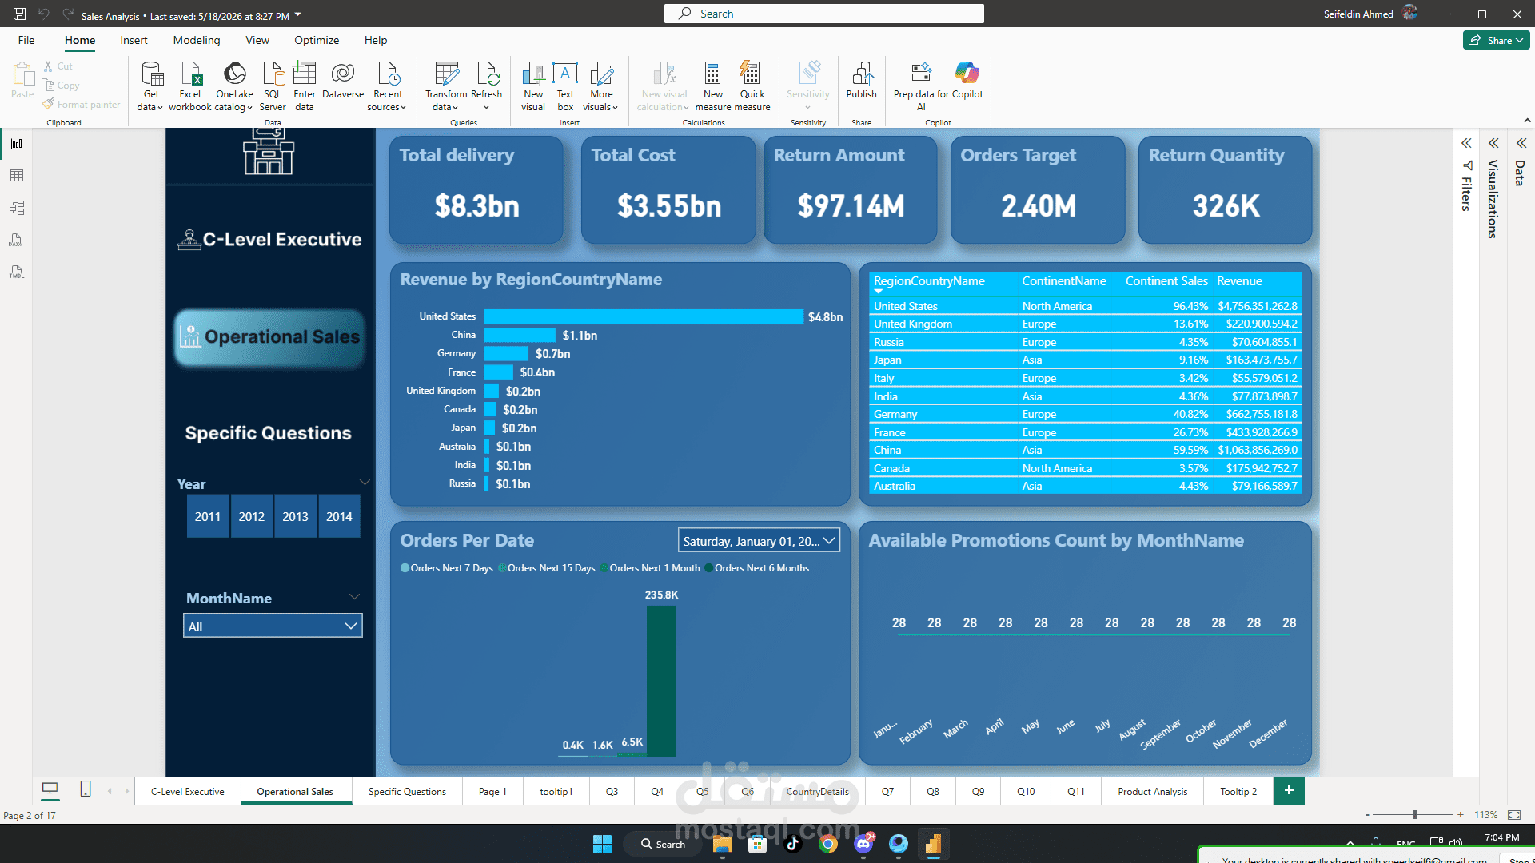Collapse the ribbon

pos(1527,120)
